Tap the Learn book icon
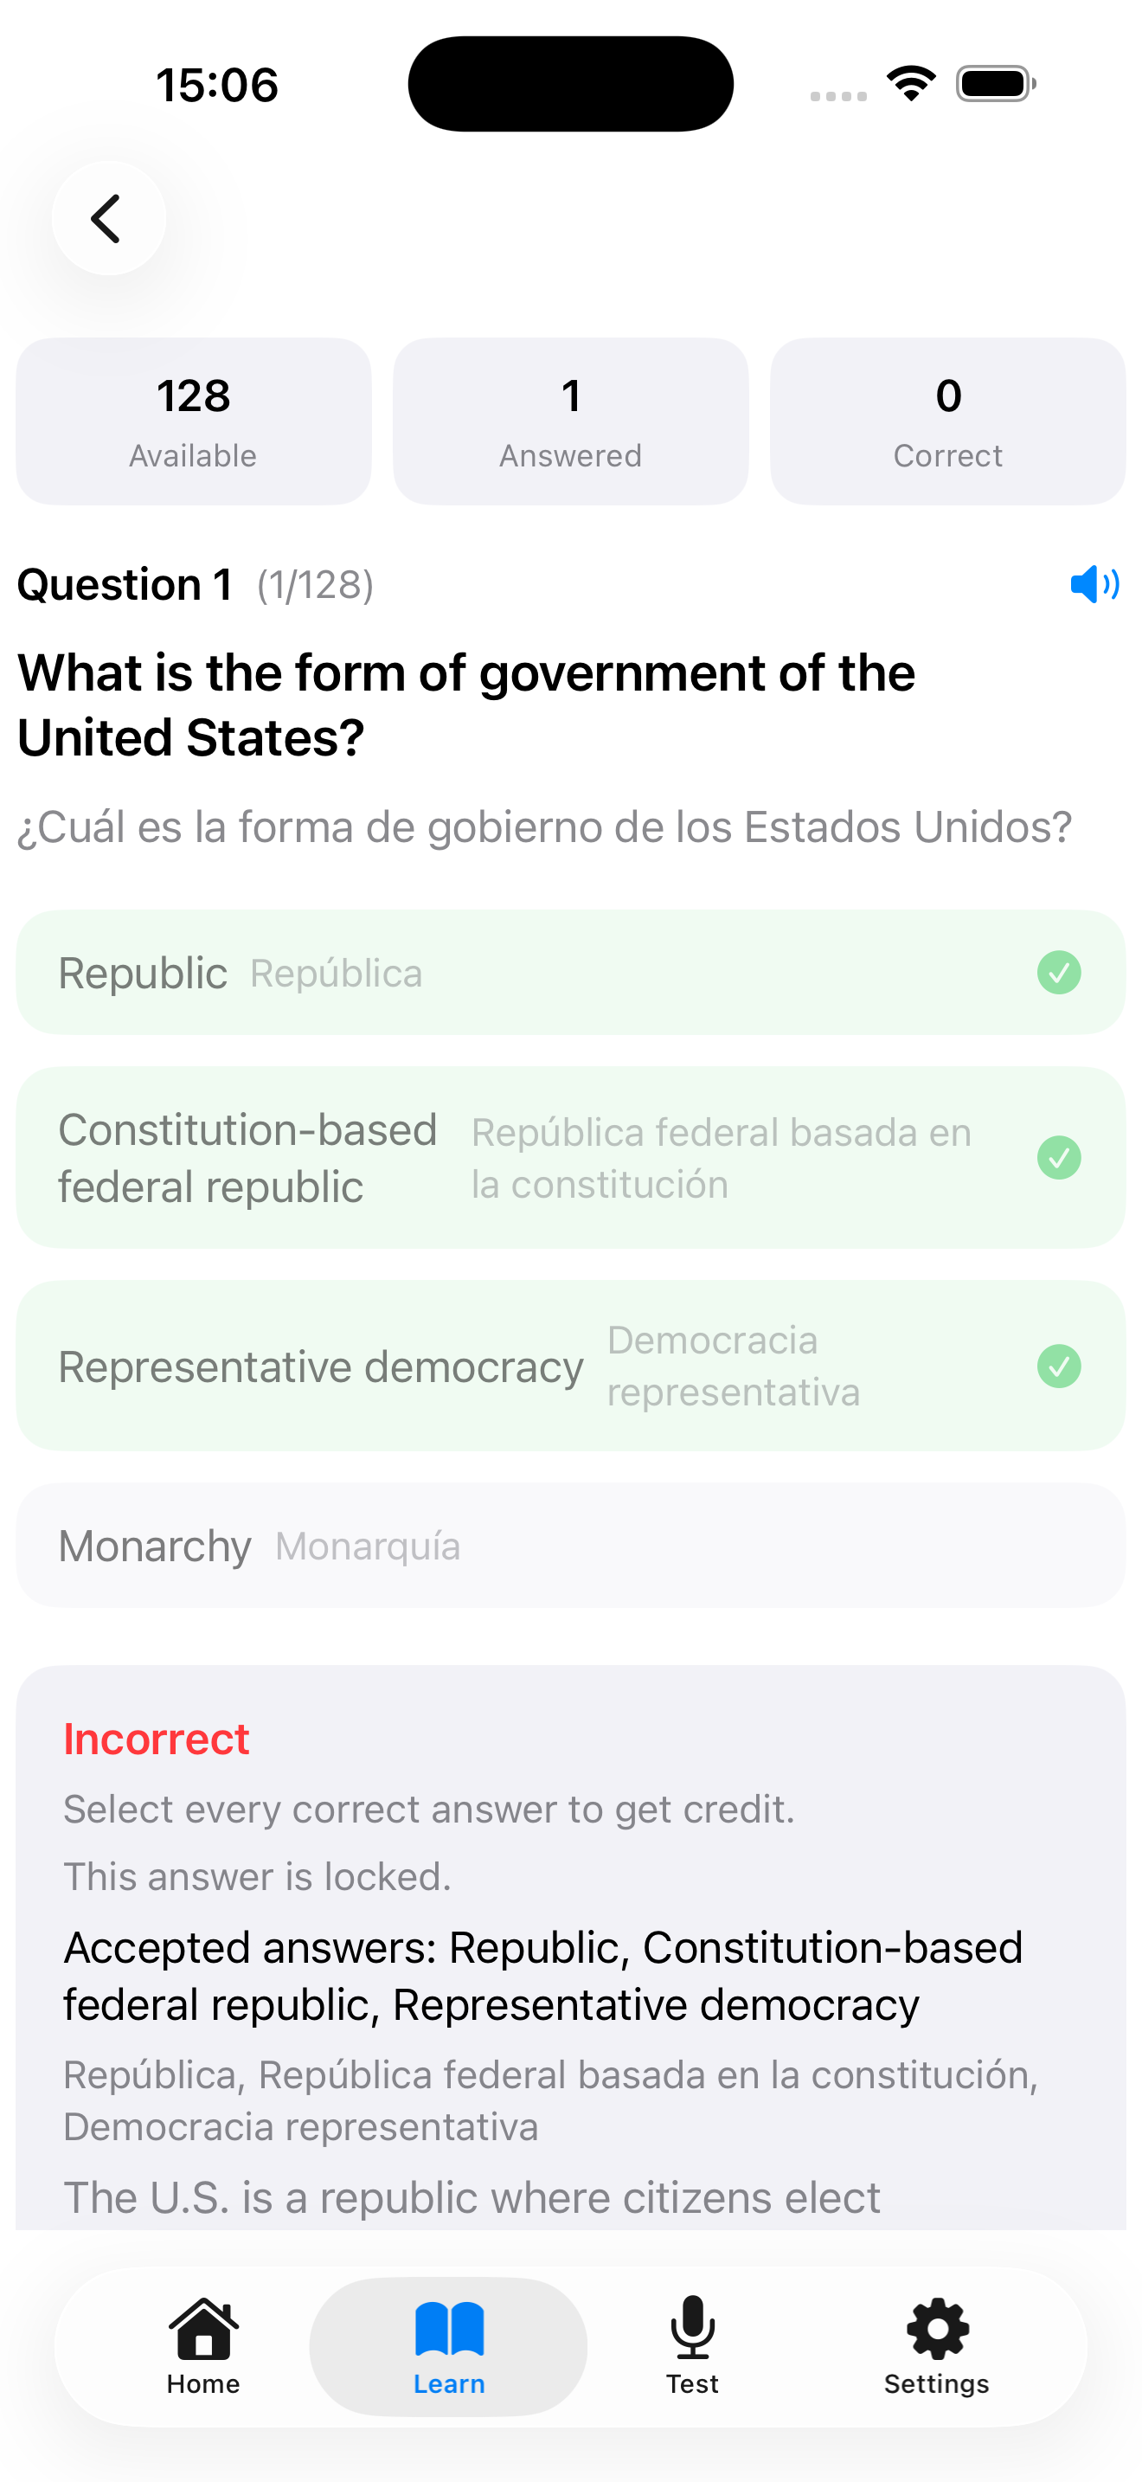 [x=449, y=2328]
